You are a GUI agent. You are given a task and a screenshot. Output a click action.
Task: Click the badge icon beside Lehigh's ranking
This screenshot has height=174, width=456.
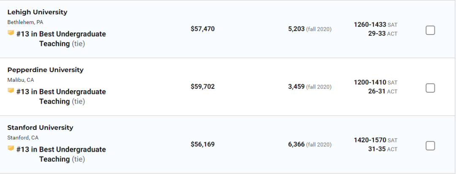click(x=11, y=32)
